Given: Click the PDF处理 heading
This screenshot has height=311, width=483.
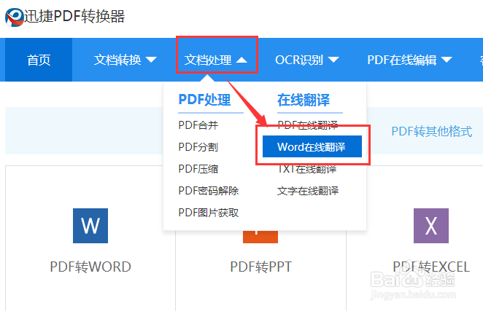Looking at the screenshot, I should click(204, 99).
